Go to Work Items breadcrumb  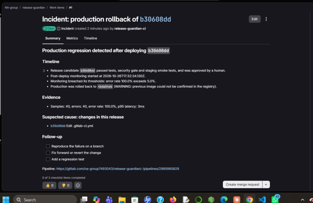tap(57, 8)
